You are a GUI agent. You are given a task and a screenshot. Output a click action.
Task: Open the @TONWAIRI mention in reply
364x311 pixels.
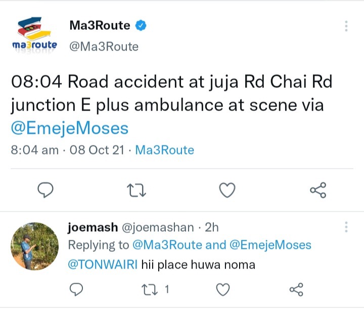click(x=103, y=265)
